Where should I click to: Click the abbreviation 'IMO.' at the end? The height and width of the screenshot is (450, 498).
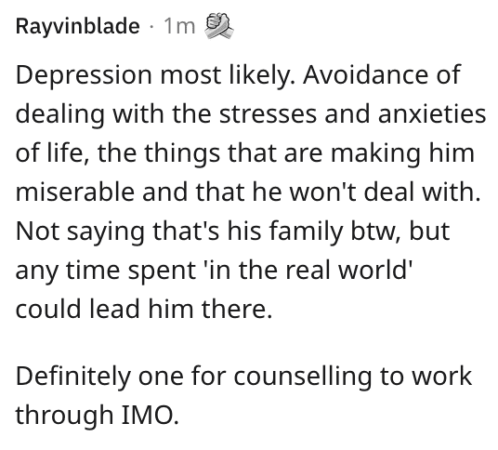(x=151, y=415)
